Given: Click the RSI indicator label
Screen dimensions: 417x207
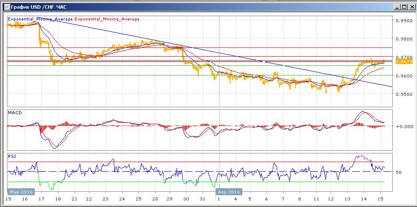Looking at the screenshot, I should [12, 156].
